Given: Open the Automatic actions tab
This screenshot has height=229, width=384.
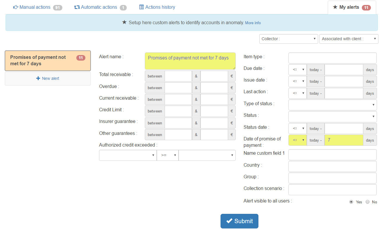Looking at the screenshot, I should [x=99, y=7].
